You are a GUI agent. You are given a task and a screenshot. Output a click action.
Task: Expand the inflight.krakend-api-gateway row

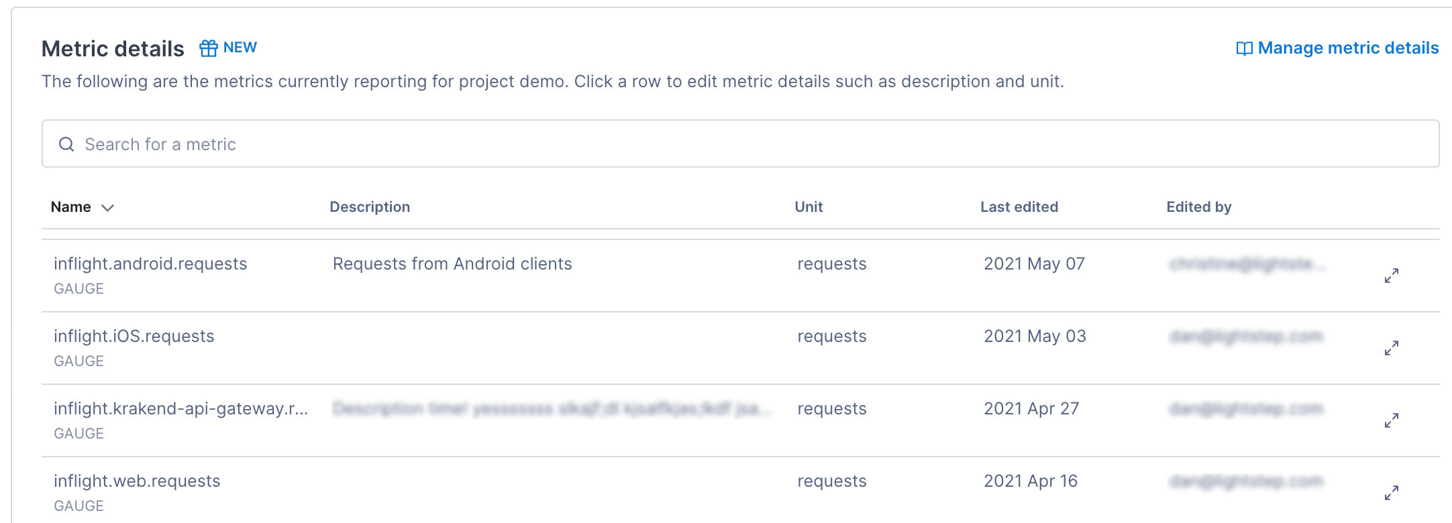coord(1391,420)
